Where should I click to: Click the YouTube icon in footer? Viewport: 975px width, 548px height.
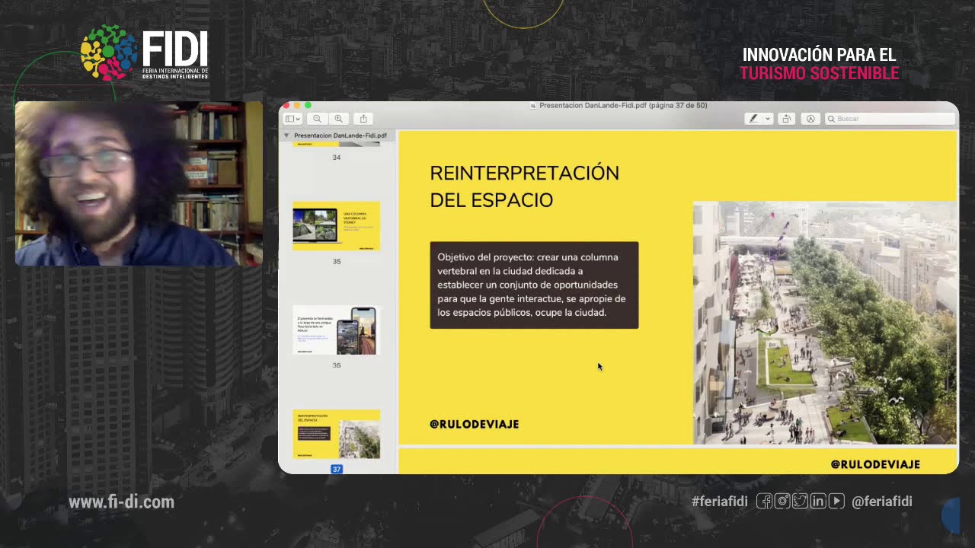coord(836,501)
